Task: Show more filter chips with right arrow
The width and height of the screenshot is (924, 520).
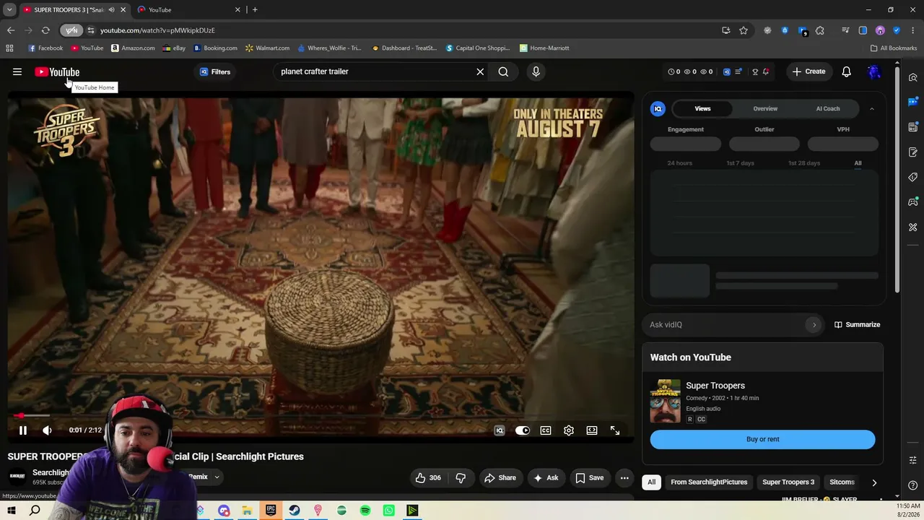Action: (874, 482)
